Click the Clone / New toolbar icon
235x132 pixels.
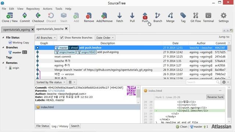pos(10,15)
